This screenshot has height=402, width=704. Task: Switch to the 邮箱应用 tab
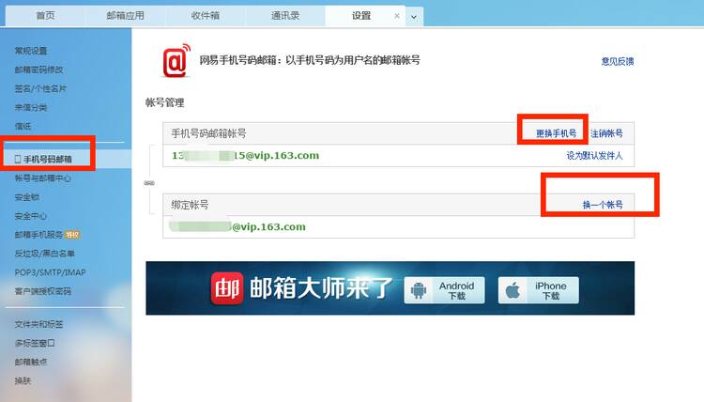click(x=125, y=15)
